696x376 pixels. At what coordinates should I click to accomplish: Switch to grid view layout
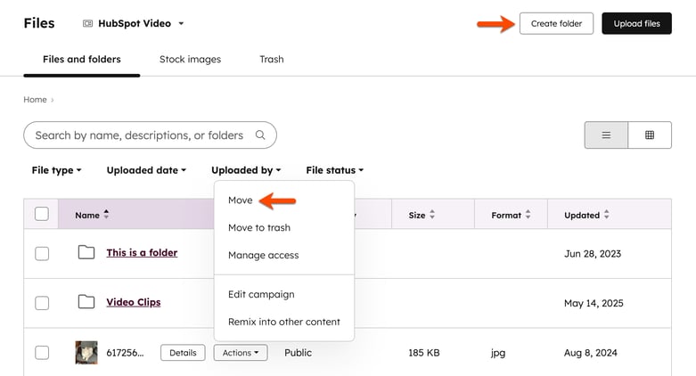click(650, 135)
